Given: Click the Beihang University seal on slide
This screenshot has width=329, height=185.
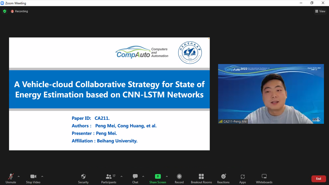Looking at the screenshot, I should 190,53.
